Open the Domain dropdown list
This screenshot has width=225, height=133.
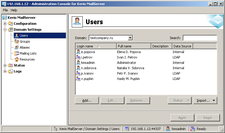tap(130, 38)
